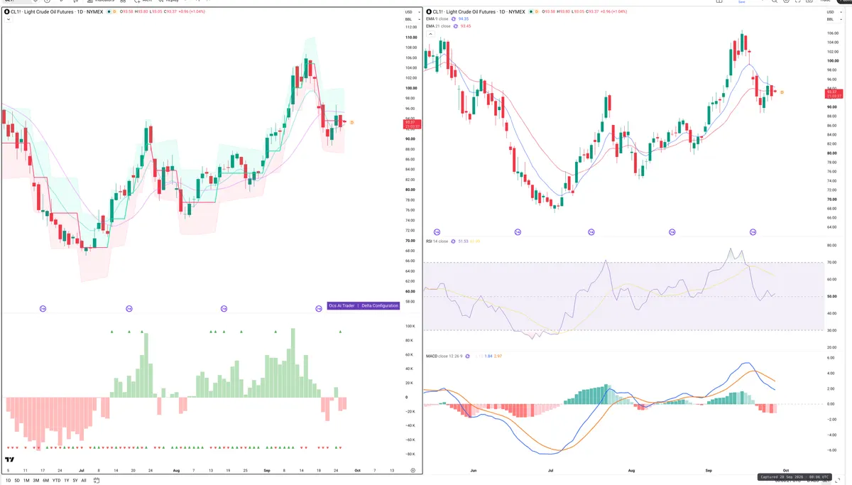Select the 1D date range
Image resolution: width=852 pixels, height=485 pixels.
8,481
